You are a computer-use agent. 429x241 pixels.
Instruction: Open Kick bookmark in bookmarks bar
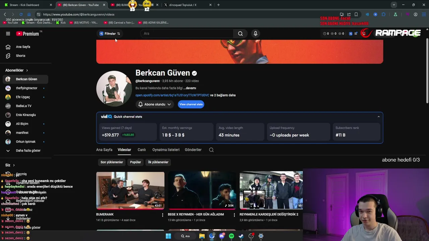pos(61,22)
